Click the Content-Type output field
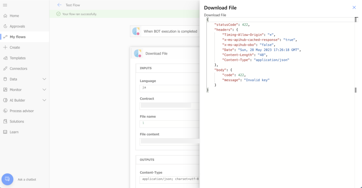 tap(169, 180)
